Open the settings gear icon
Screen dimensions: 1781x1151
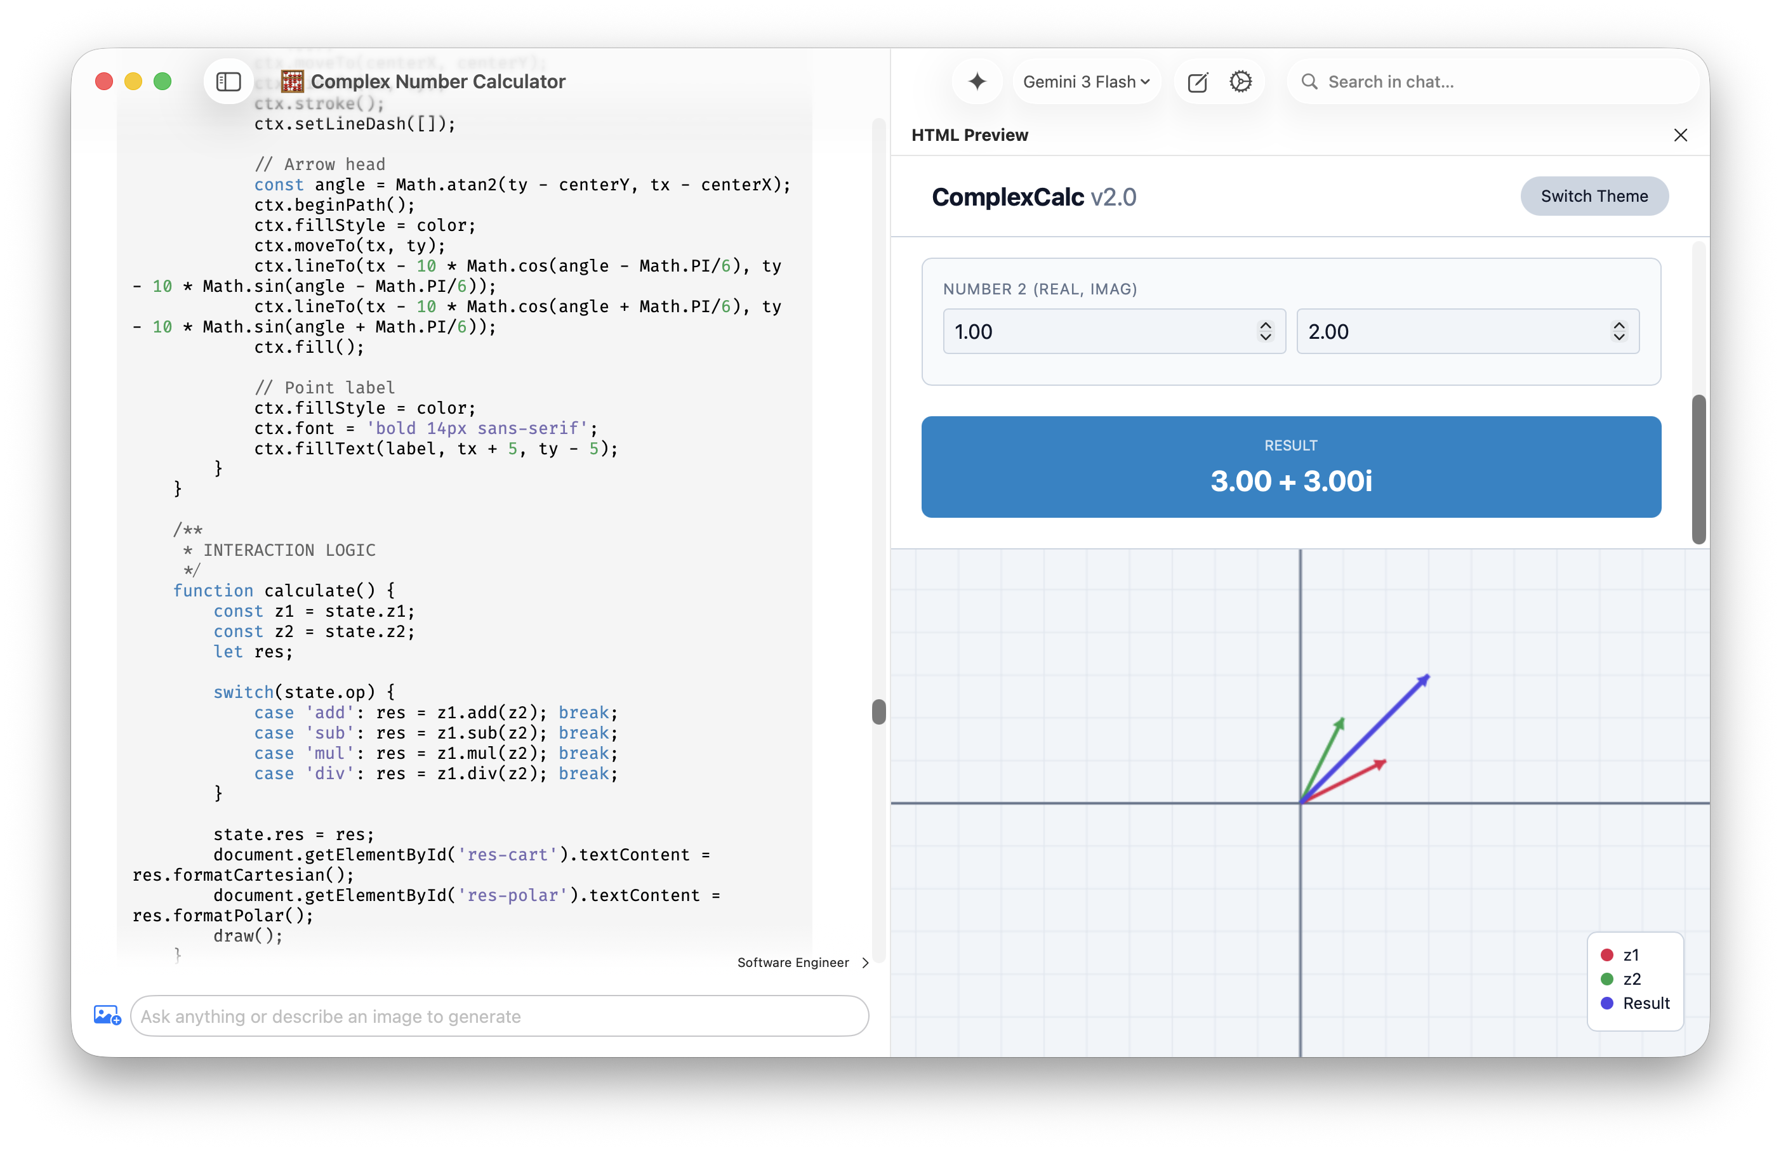click(1240, 81)
